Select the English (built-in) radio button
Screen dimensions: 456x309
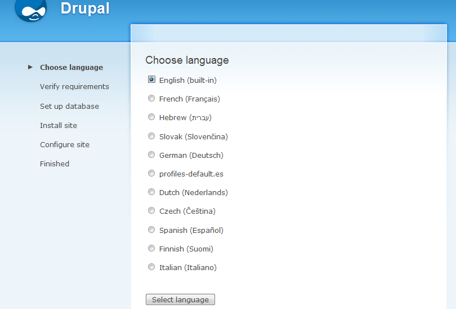click(x=151, y=80)
